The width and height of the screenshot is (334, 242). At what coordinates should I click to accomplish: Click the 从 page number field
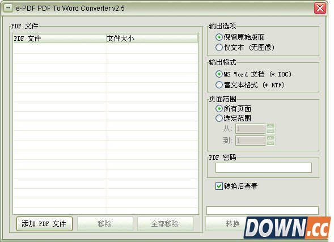point(251,129)
